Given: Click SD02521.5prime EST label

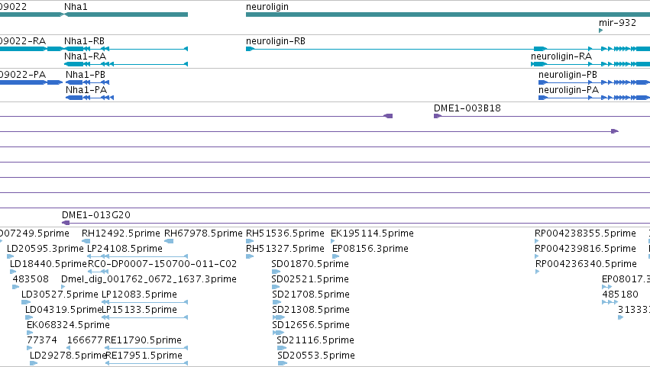Looking at the screenshot, I should coord(309,279).
